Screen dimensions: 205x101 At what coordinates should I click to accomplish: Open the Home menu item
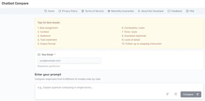49,11
